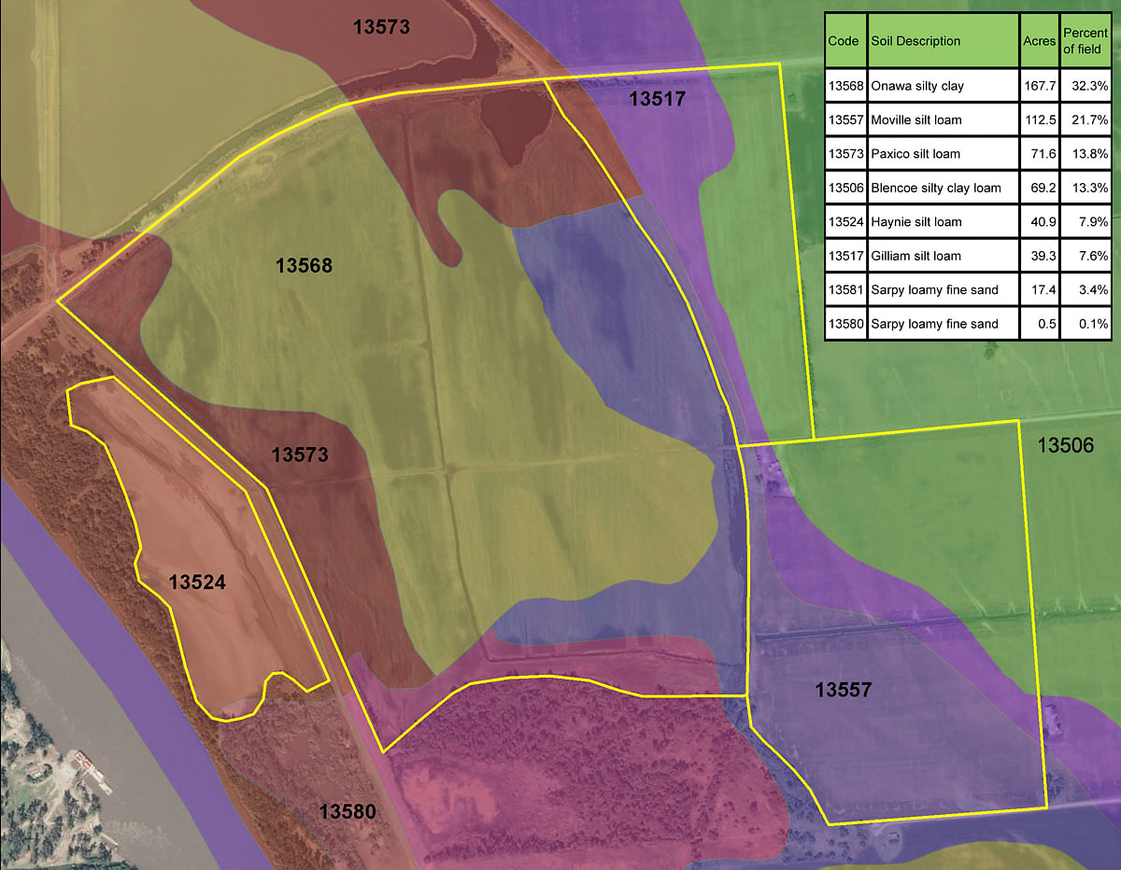Click the 167.7 acres value

pos(1039,86)
